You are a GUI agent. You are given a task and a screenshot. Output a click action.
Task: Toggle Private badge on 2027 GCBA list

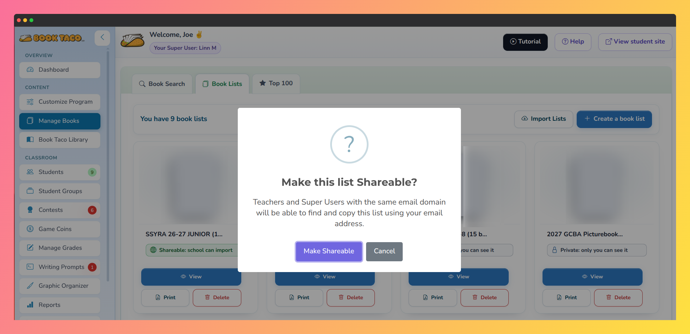597,250
